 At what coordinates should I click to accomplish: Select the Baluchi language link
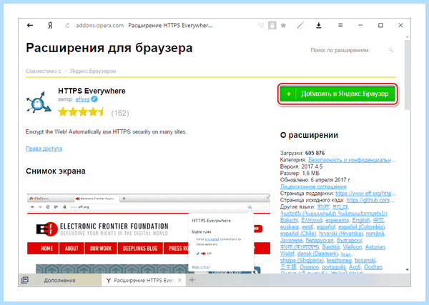(289, 220)
